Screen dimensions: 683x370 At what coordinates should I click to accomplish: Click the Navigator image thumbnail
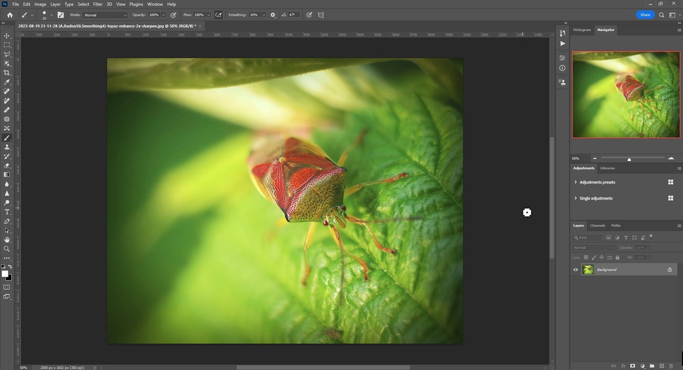626,94
